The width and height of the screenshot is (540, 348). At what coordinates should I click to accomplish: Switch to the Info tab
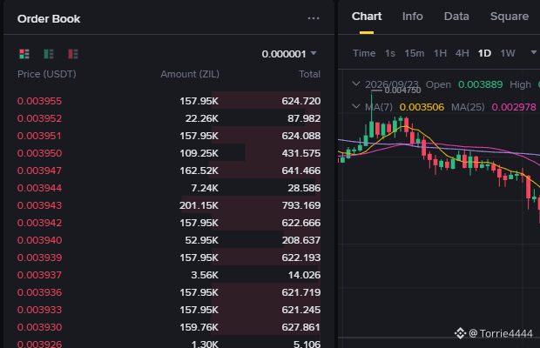click(x=412, y=17)
